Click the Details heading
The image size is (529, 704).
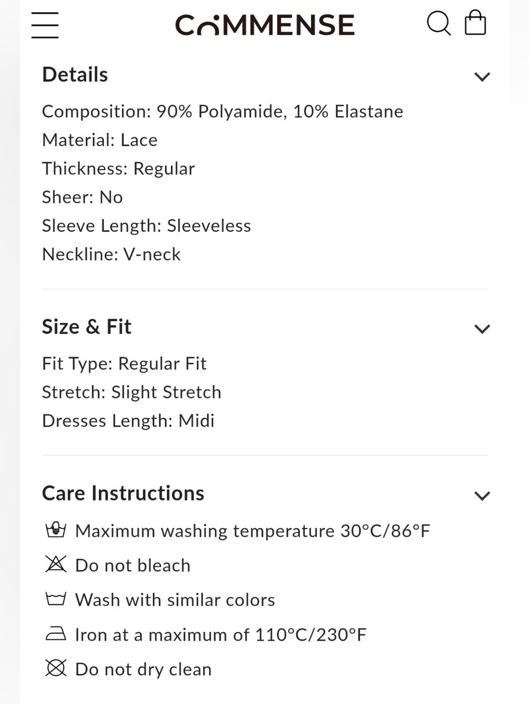75,75
